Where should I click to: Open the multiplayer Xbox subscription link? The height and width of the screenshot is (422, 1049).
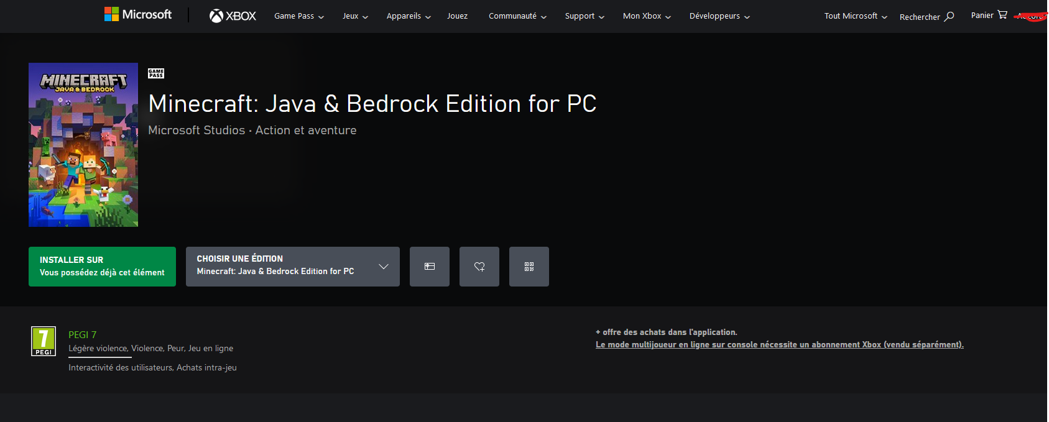[x=779, y=344]
